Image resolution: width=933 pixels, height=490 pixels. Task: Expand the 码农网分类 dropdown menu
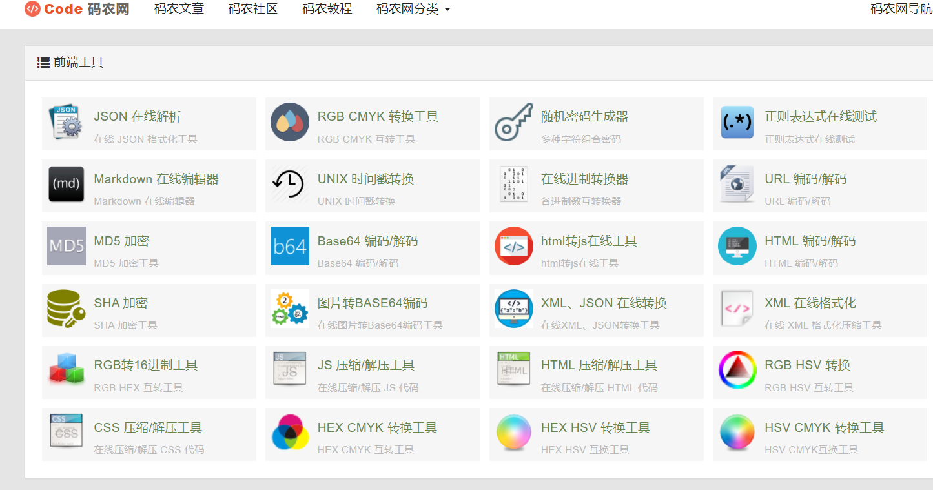coord(413,9)
